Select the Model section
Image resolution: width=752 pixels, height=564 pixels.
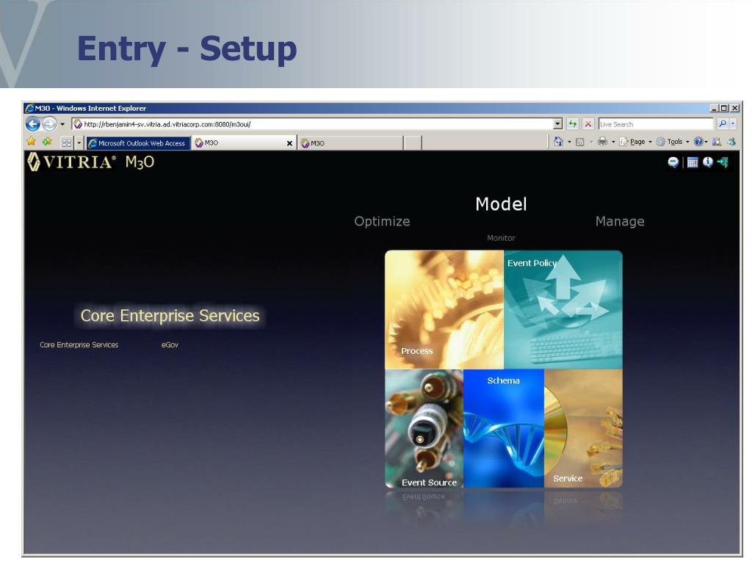501,204
